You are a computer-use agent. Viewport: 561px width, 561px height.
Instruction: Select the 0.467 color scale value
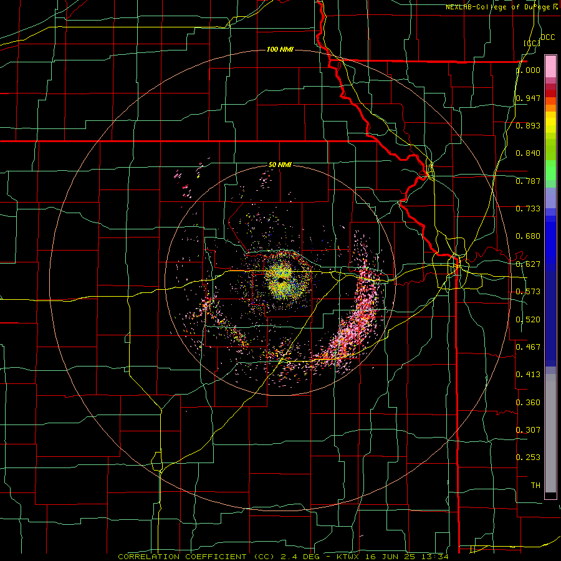click(x=528, y=347)
